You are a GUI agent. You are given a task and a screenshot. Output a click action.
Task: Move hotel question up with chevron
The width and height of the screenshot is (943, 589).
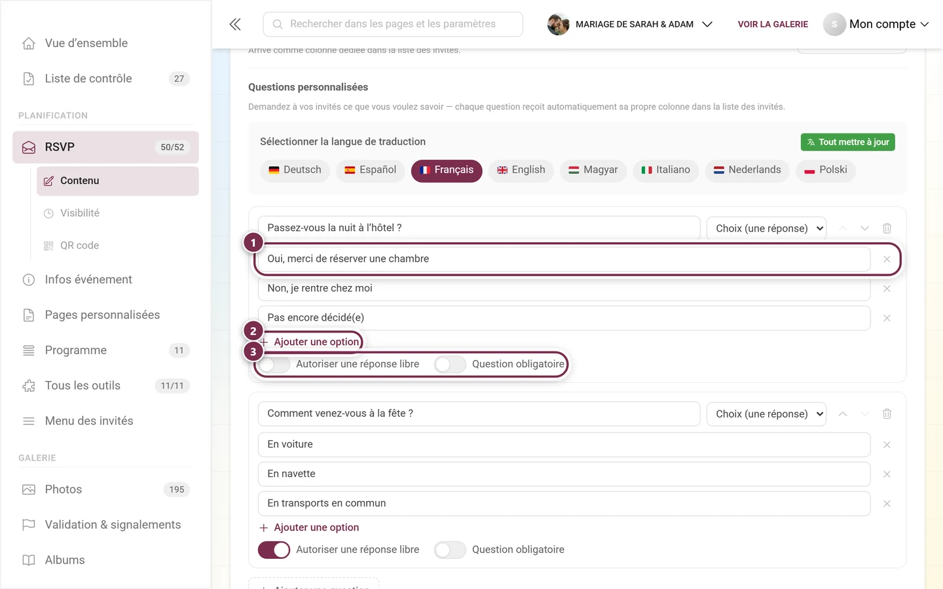[843, 228]
